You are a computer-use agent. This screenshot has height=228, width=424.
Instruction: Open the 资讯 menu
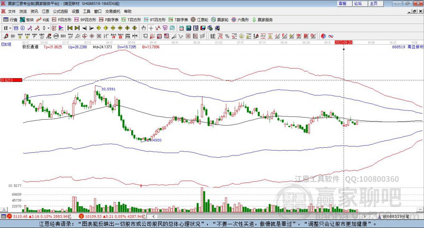34,11
